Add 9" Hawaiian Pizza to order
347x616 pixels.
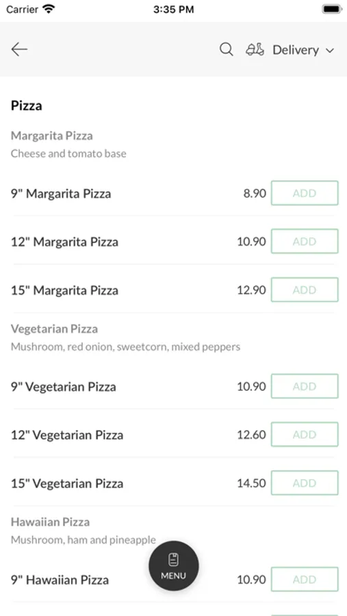tap(305, 580)
